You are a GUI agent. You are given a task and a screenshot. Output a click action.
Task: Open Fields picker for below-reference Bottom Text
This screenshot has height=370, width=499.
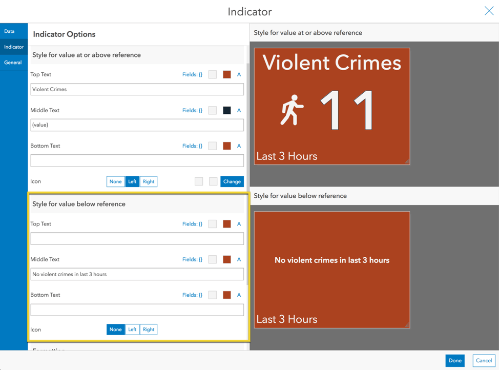pos(192,295)
